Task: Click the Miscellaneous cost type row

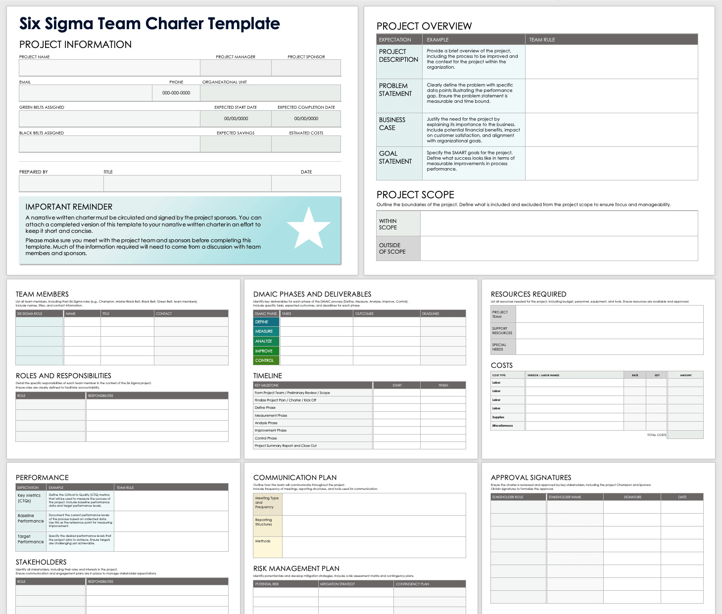Action: click(x=597, y=426)
